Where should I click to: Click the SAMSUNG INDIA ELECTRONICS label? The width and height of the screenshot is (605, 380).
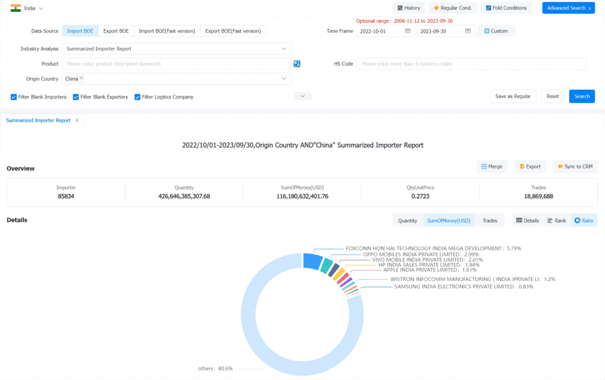464,287
